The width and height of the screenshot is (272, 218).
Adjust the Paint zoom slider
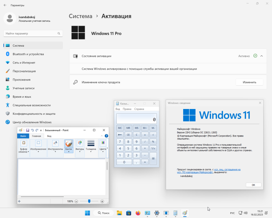tap(89, 201)
